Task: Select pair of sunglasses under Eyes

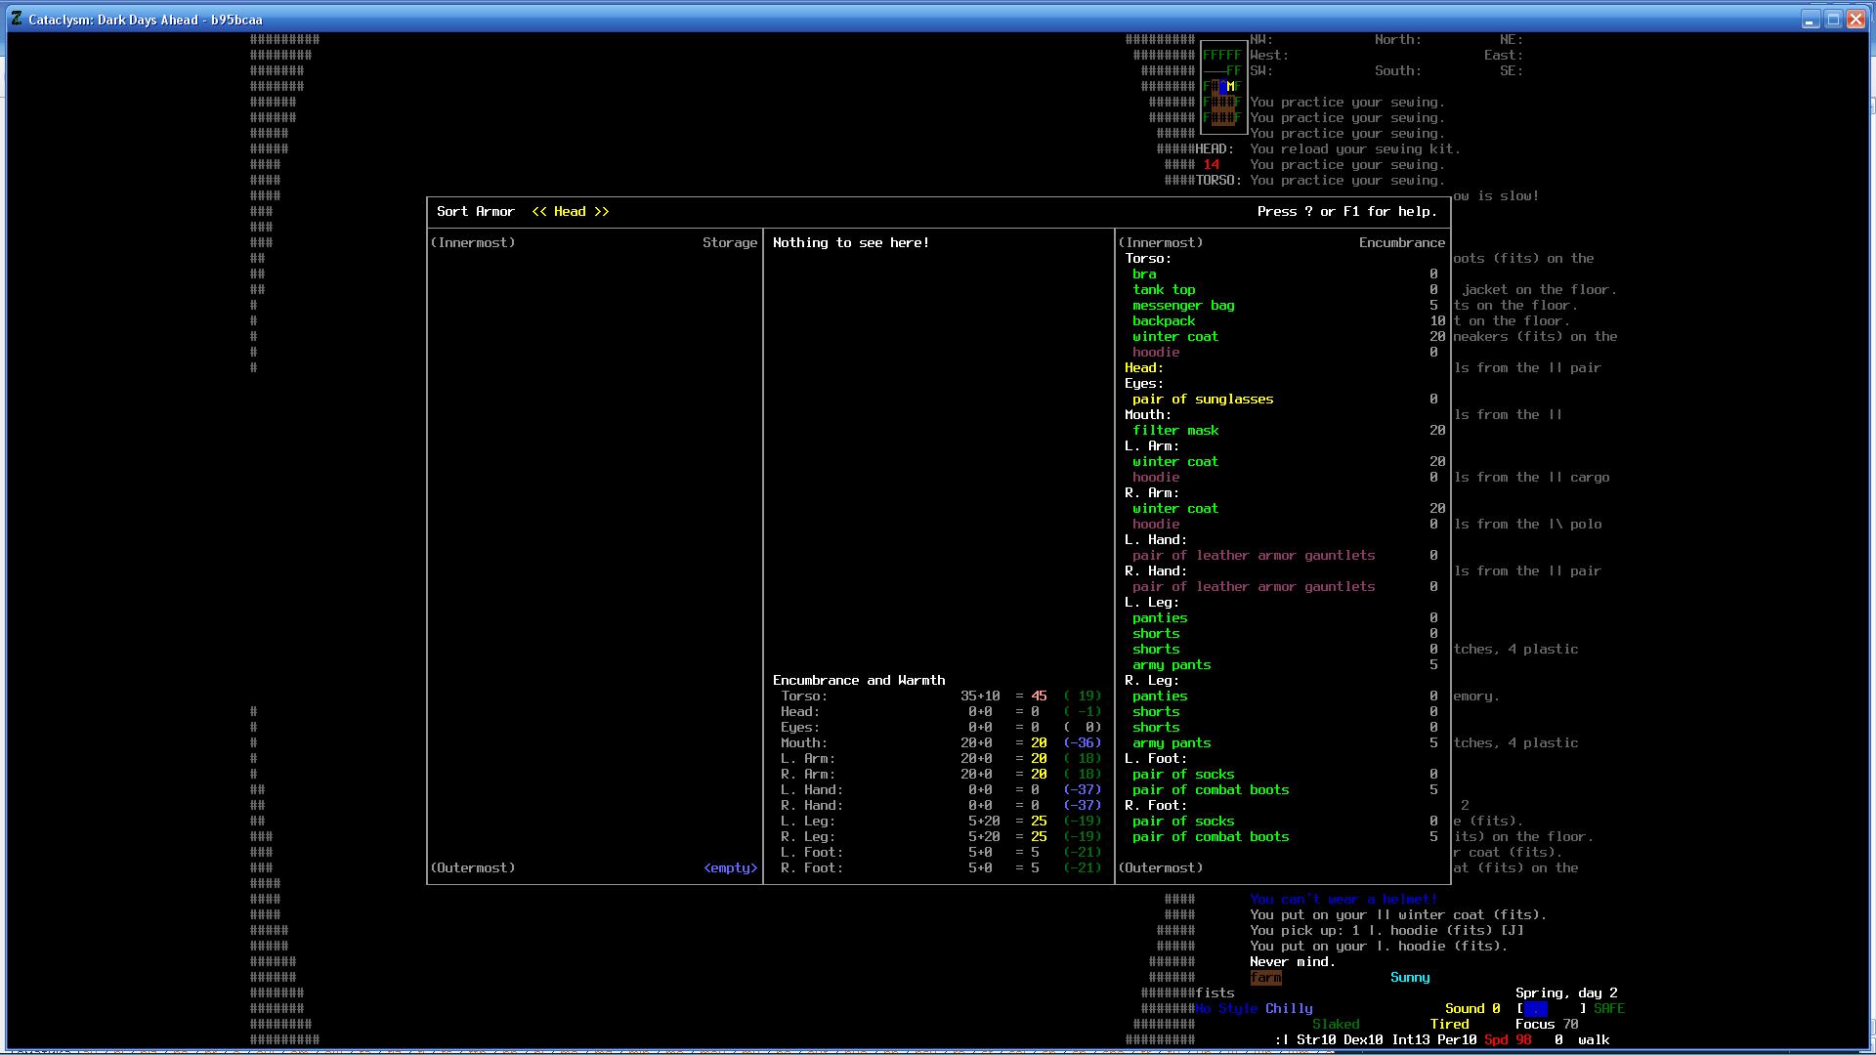Action: click(1202, 400)
